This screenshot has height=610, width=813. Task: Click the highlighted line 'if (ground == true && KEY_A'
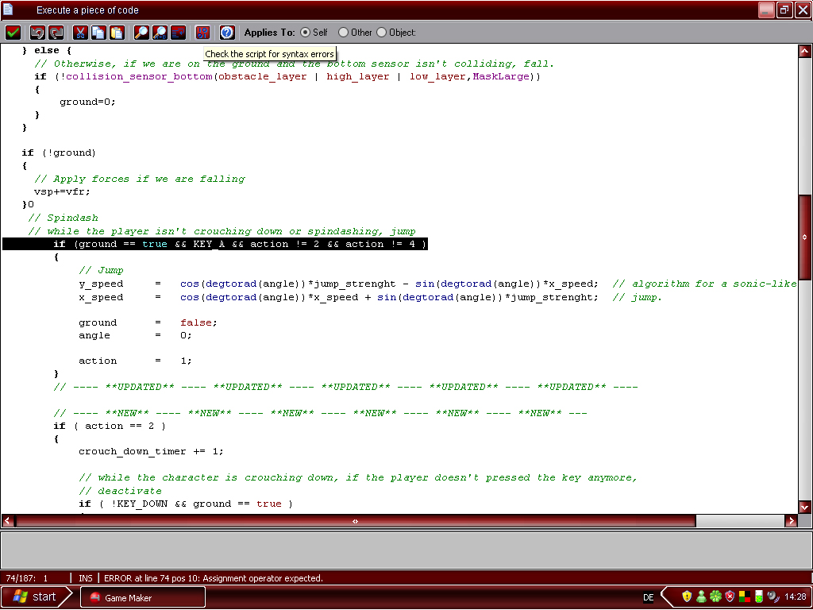coord(215,244)
